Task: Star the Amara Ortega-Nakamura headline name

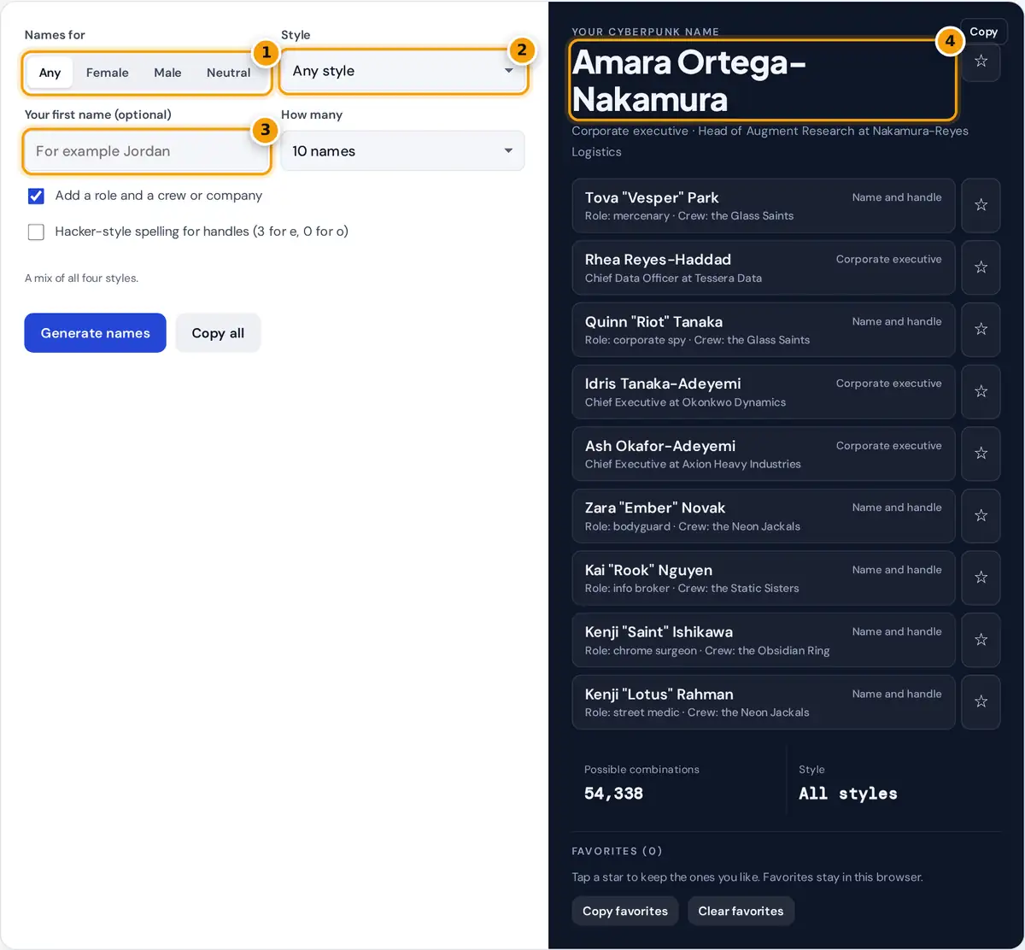Action: click(x=981, y=62)
